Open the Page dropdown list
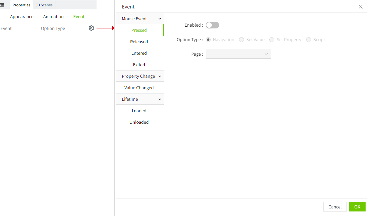Viewport: 368px width, 216px height. tap(238, 54)
